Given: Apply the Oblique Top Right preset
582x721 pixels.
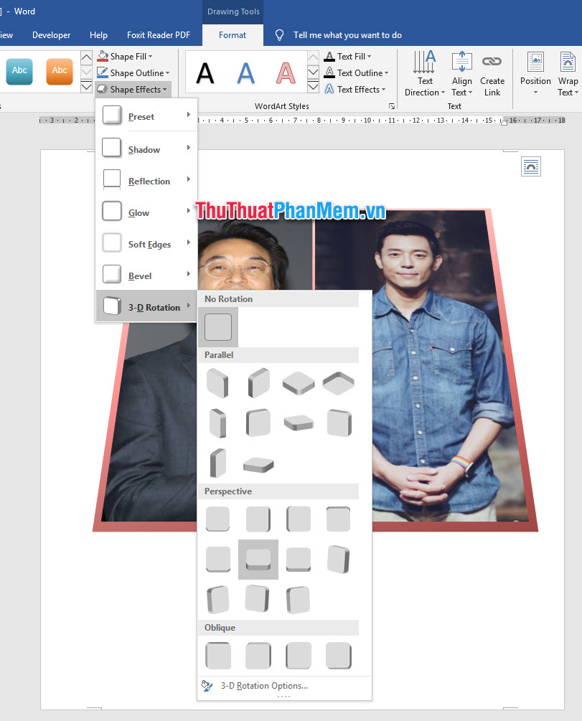Looking at the screenshot, I should 258,656.
